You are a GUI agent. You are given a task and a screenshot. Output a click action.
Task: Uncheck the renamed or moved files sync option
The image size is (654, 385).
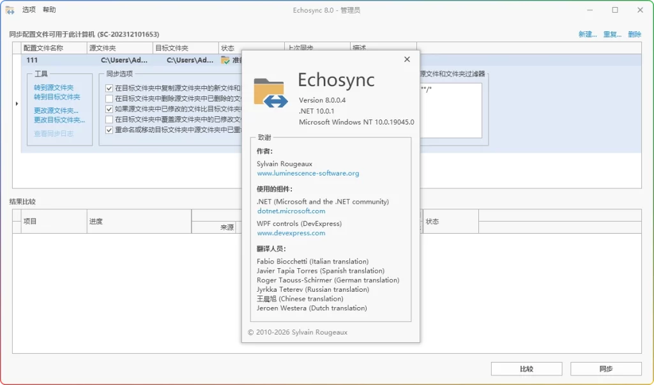coord(109,130)
